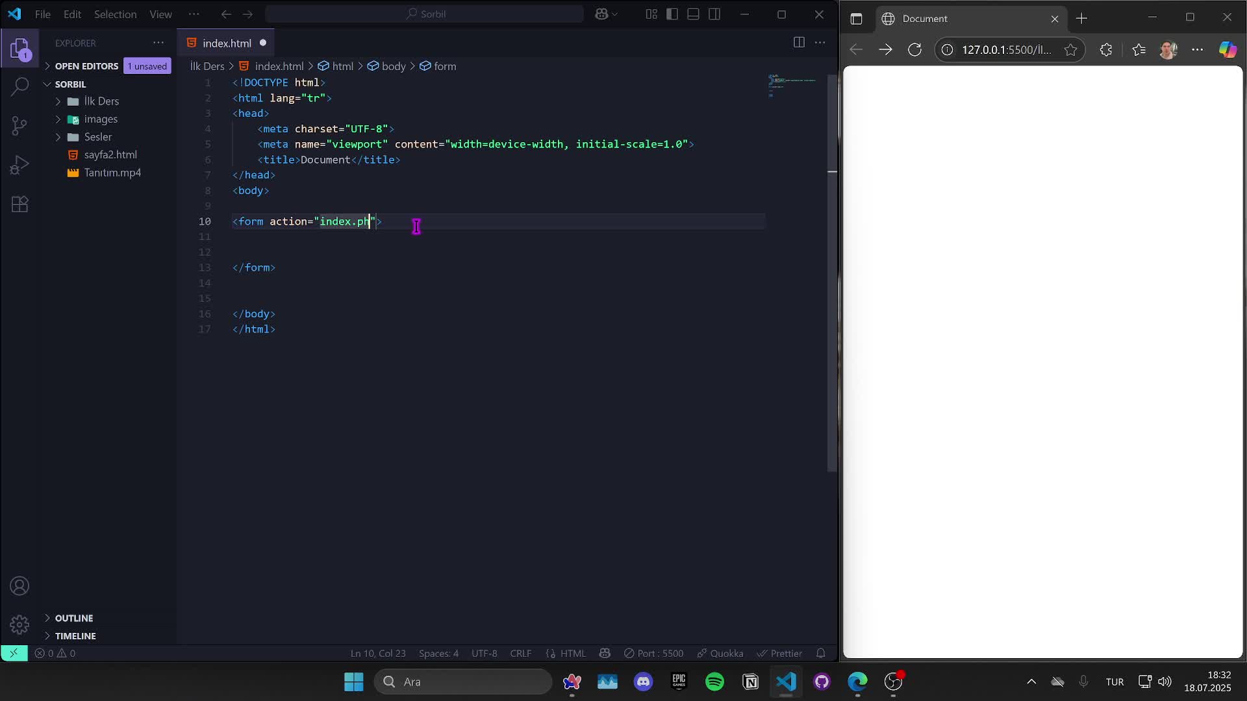1247x701 pixels.
Task: Open Edge tab actions menu icon
Action: click(856, 19)
